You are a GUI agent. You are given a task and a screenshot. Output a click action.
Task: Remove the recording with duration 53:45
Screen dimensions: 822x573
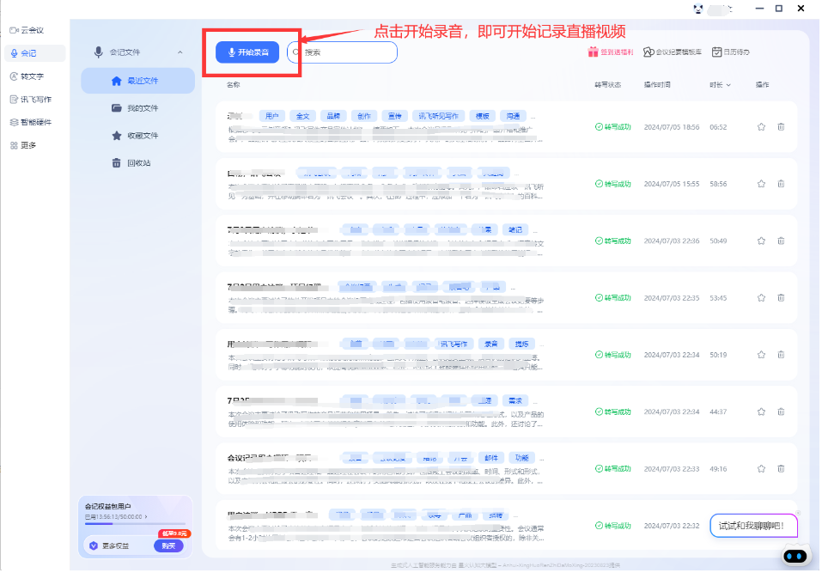tap(781, 298)
